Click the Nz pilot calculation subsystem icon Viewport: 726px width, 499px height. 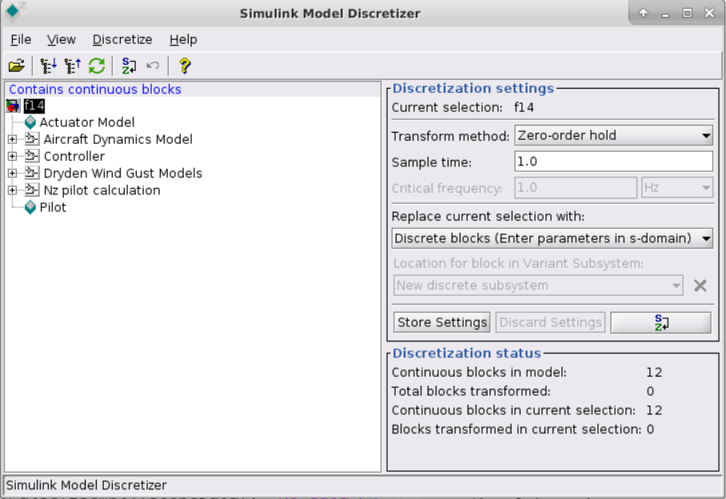coord(31,190)
